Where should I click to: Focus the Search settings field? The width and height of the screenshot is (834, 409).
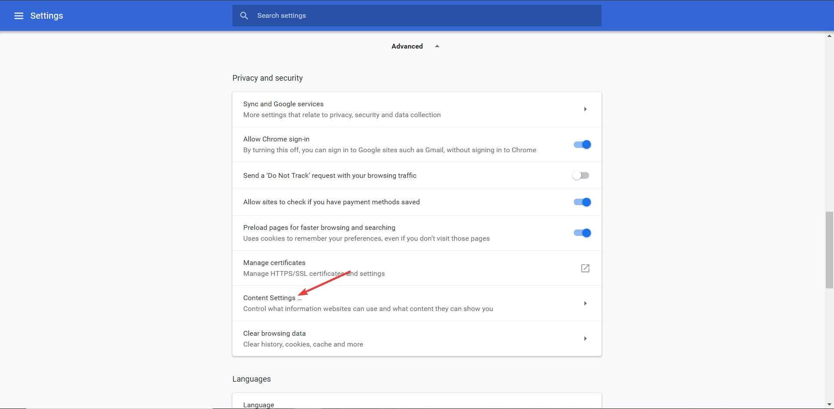click(x=417, y=16)
